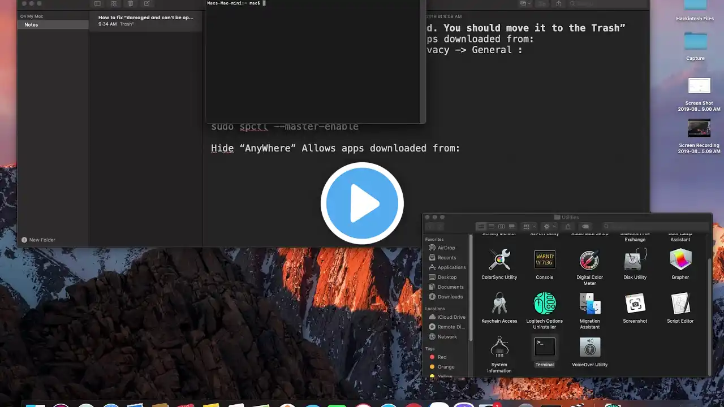Screen dimensions: 724x407
Task: Open Downloads in the Finder sidebar
Action: click(x=447, y=297)
